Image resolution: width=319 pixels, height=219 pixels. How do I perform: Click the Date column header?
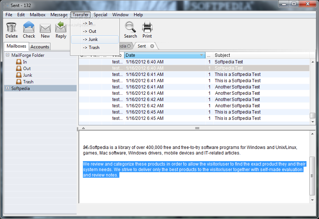click(x=165, y=55)
